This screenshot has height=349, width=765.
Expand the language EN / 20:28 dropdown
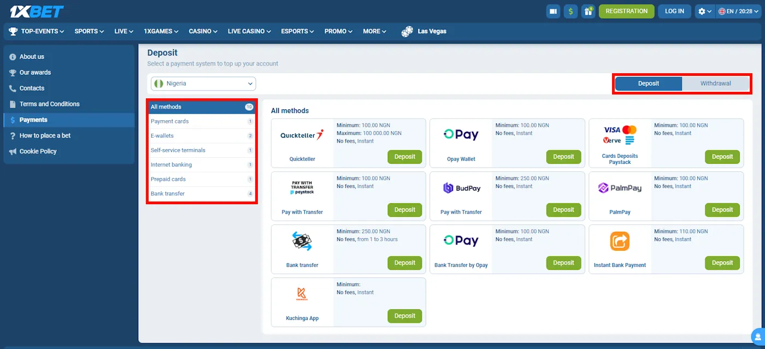[x=739, y=11]
